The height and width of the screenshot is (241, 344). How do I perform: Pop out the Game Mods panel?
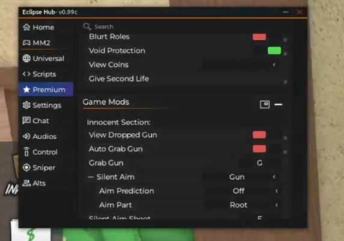[265, 105]
